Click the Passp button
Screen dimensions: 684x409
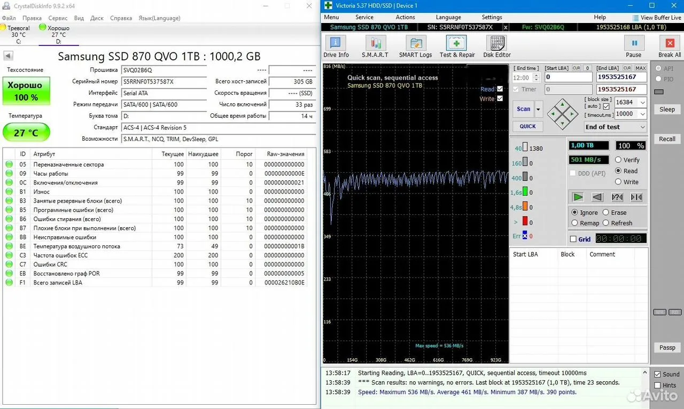pos(667,348)
